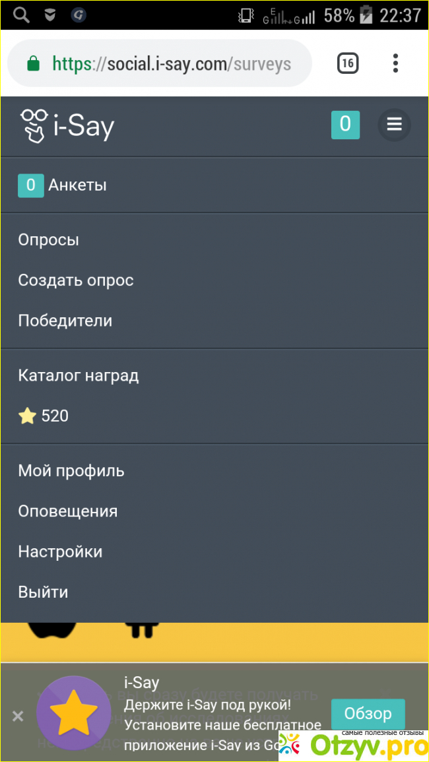
Task: Open Chrome three-dot overflow menu
Action: [395, 63]
